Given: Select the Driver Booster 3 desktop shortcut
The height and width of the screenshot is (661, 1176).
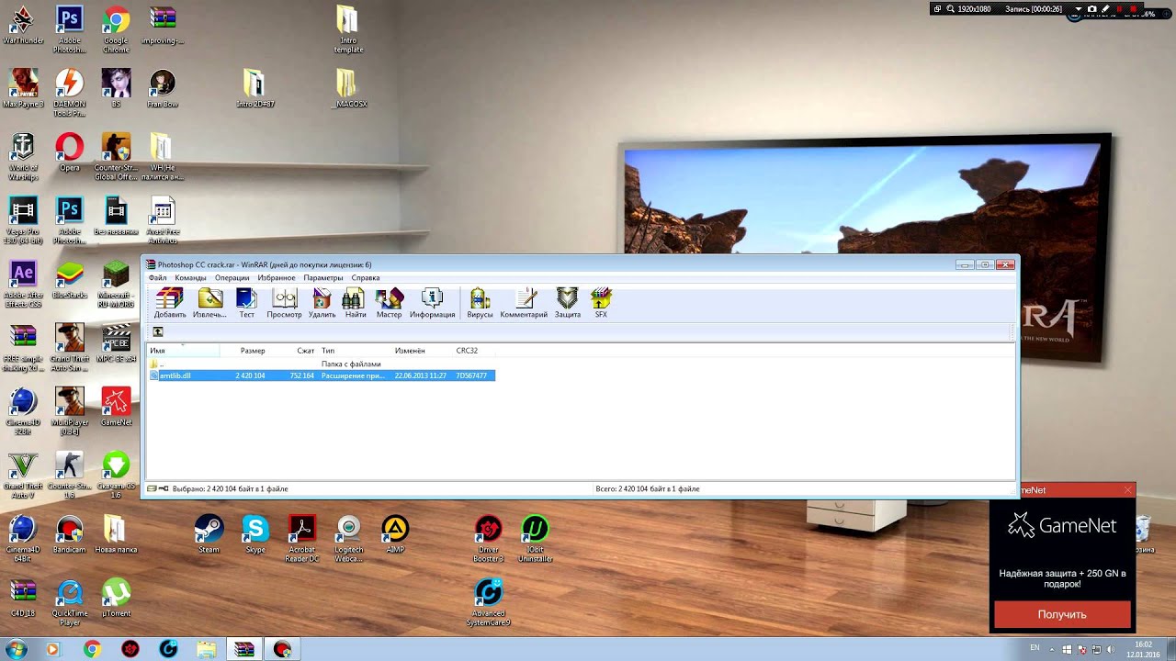Looking at the screenshot, I should point(488,538).
